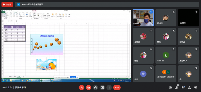Open the theme Effects dropdown

(x=7, y=17)
